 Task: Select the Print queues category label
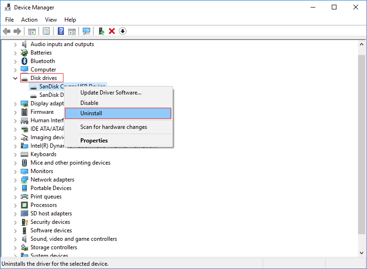46,197
